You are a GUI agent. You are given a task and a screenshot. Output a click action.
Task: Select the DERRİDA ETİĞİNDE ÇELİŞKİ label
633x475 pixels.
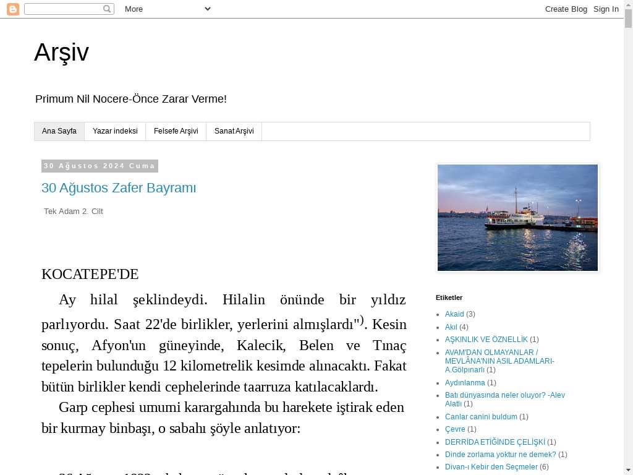click(495, 442)
